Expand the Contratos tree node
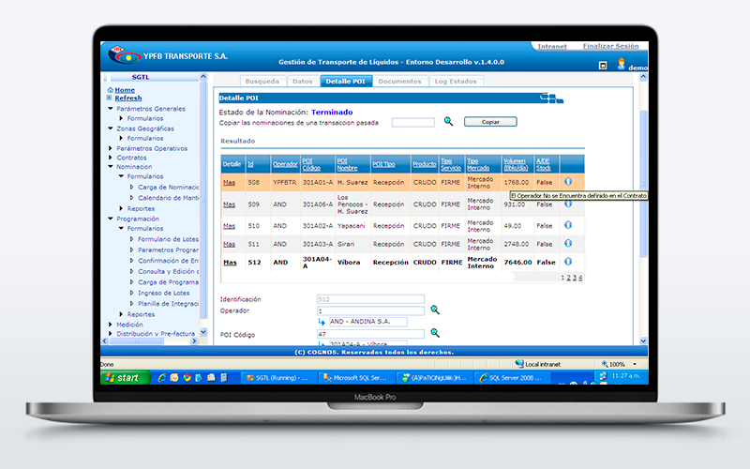The image size is (750, 469). [x=111, y=158]
